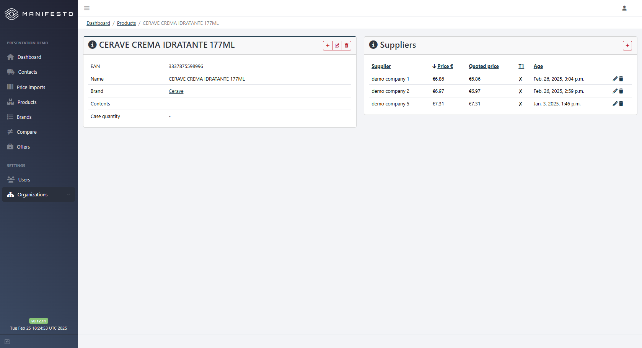Click the timestamp Tue Feb 25 18:24:53 UTC 2025

39,328
